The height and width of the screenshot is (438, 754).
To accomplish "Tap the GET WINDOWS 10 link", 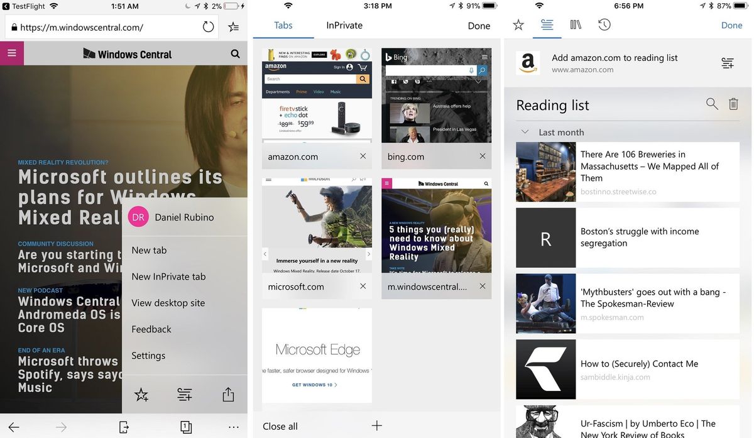I will pyautogui.click(x=316, y=384).
